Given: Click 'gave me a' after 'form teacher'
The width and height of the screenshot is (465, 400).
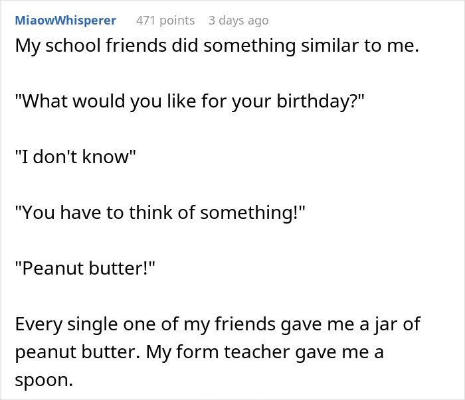Looking at the screenshot, I should click(x=347, y=352).
